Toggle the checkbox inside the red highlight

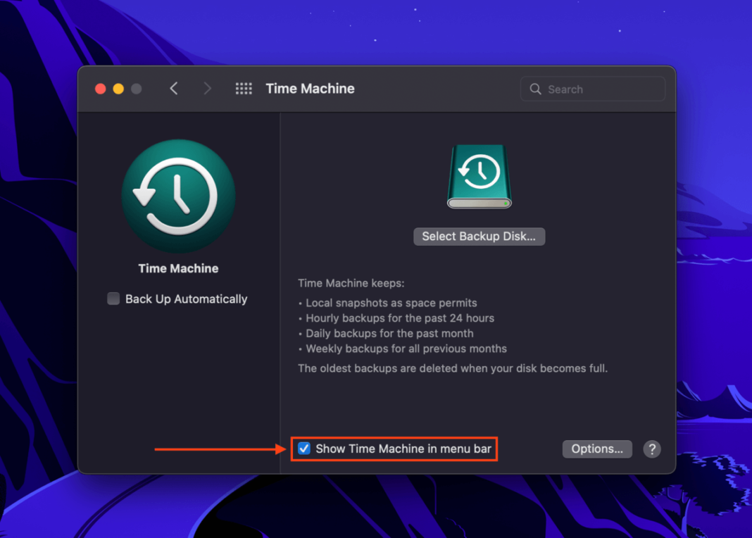tap(303, 449)
